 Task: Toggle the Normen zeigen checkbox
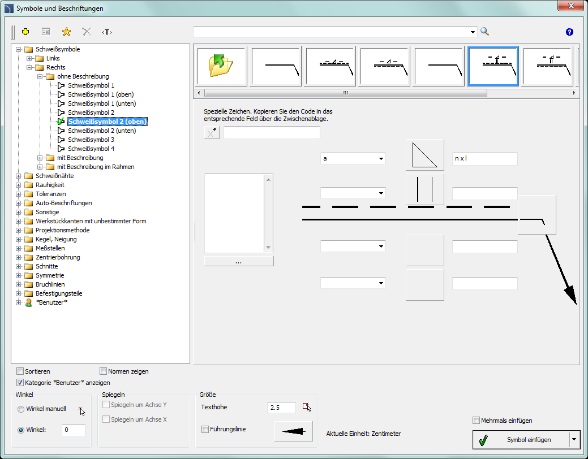tap(104, 371)
